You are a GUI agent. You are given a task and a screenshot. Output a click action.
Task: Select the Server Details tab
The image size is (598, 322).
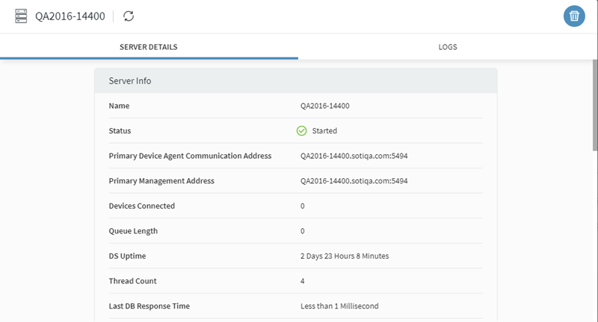point(149,47)
